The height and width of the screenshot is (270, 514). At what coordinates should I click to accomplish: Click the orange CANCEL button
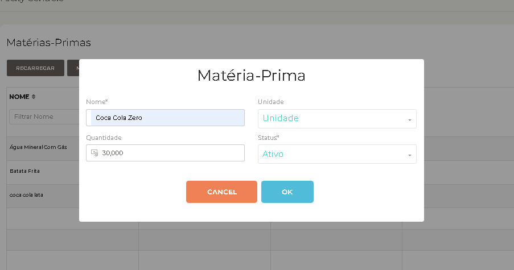coord(221,192)
